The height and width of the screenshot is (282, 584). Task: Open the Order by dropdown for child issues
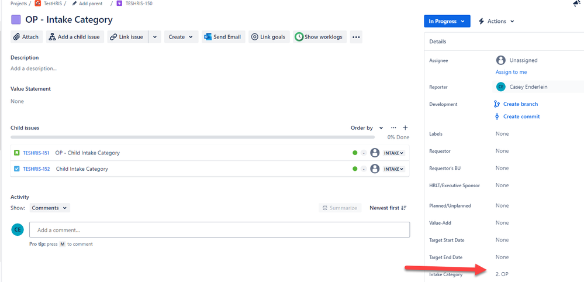[x=367, y=128]
